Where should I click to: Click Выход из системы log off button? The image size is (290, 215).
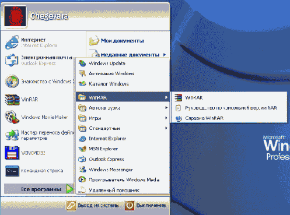coord(92,206)
